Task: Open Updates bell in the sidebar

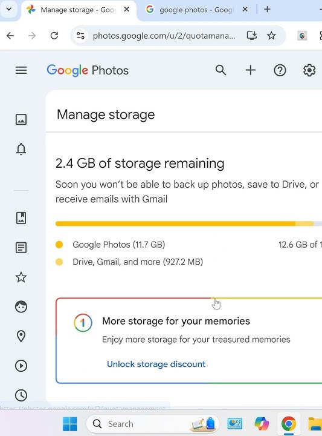Action: (x=21, y=150)
